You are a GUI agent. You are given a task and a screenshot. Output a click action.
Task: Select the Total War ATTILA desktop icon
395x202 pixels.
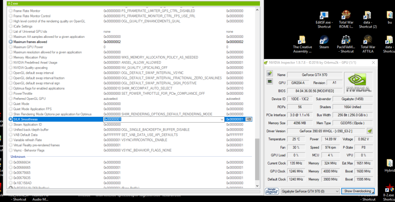click(368, 44)
